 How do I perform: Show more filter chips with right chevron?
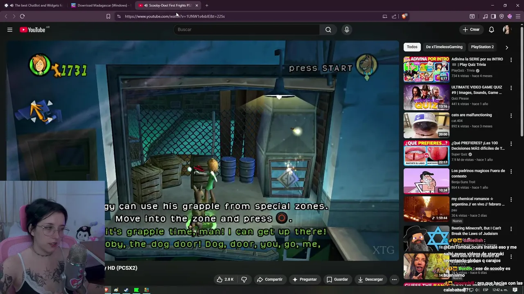507,47
